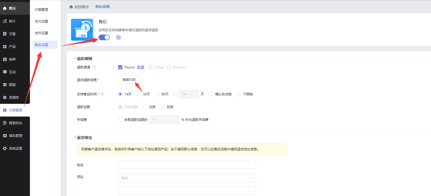Open the 国家 country dropdown
431x196 pixels.
[187, 178]
